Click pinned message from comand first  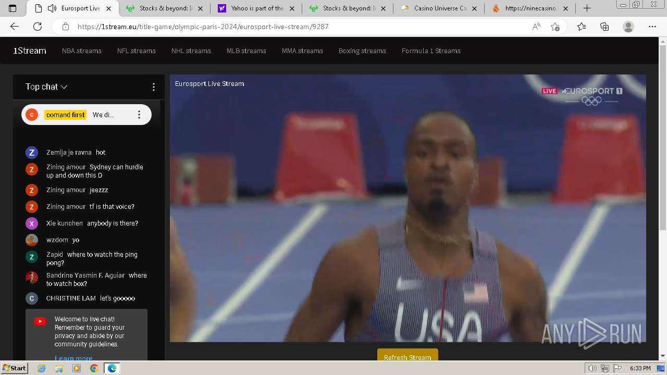(87, 115)
